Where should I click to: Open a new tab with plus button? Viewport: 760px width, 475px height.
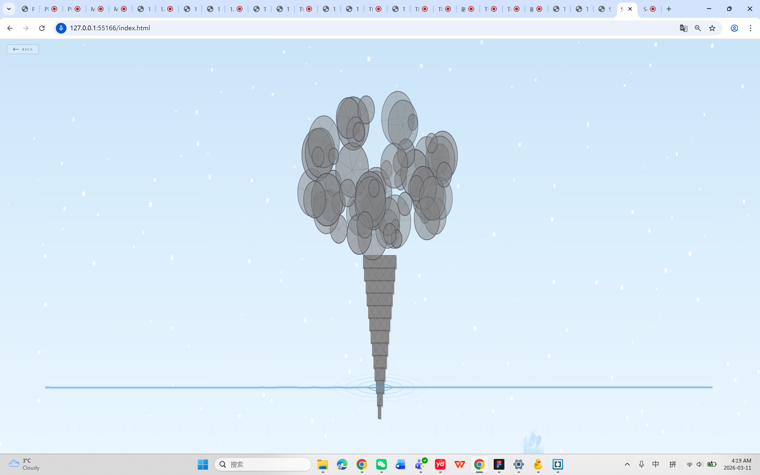pos(669,9)
